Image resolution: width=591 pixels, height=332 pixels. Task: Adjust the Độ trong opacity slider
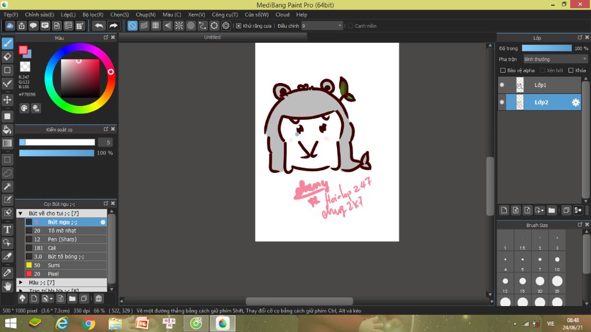pyautogui.click(x=547, y=48)
